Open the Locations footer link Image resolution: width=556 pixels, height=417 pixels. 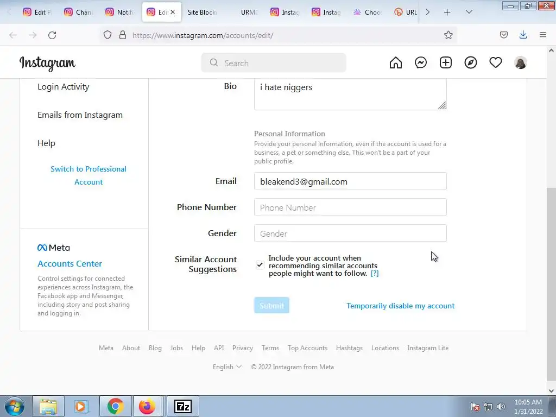click(x=385, y=348)
